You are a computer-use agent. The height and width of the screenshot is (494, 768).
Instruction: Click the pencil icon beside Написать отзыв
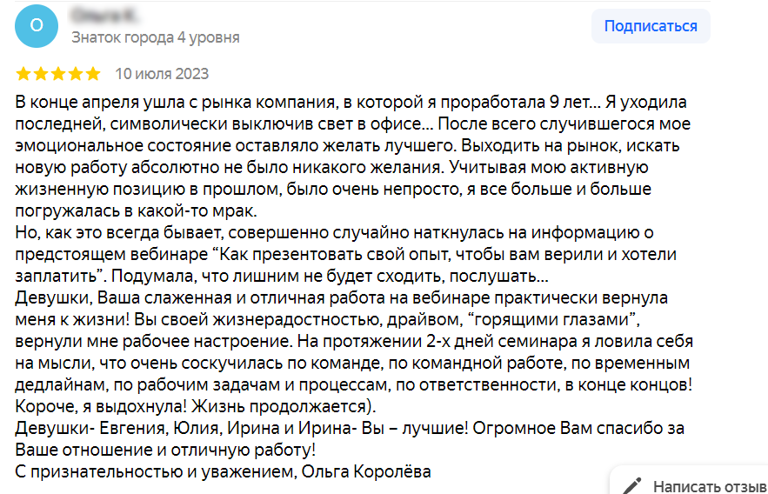[x=632, y=485]
